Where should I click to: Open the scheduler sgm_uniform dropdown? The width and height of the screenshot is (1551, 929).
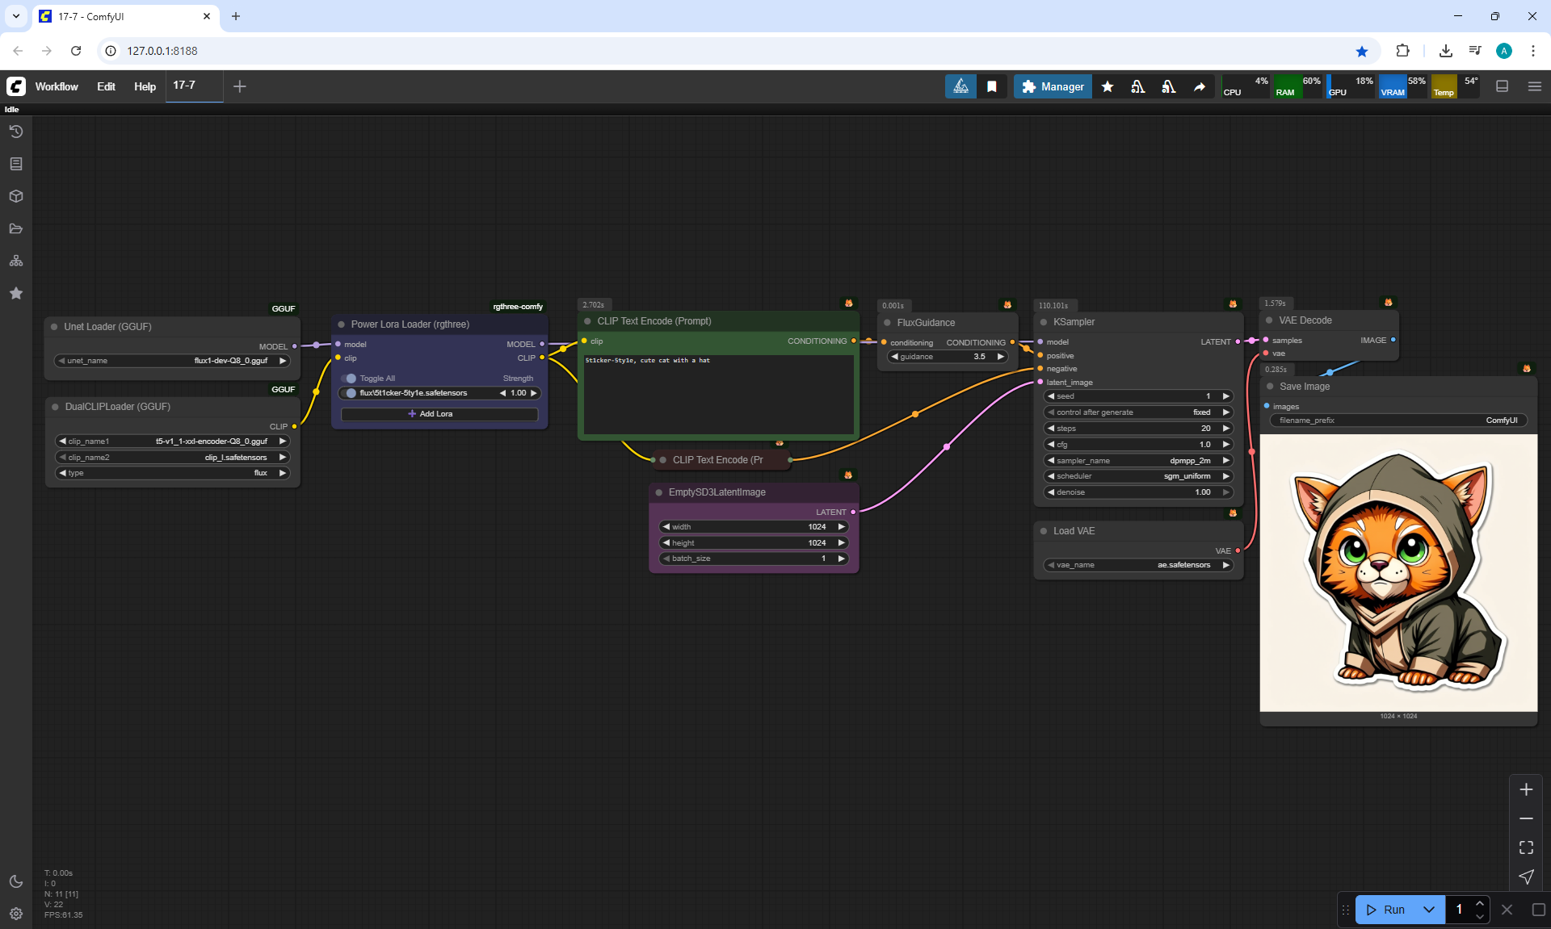[x=1137, y=476]
